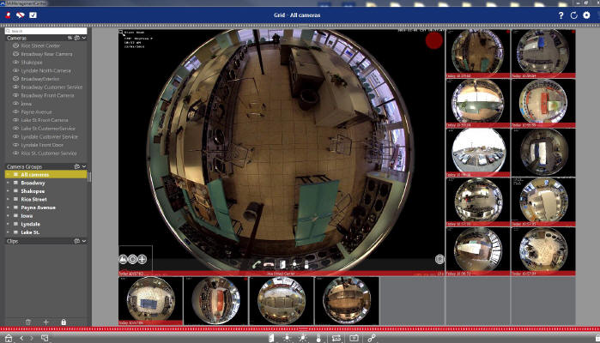Click the thermometer icon in bottom toolbar
Image resolution: width=600 pixels, height=343 pixels.
(318, 338)
